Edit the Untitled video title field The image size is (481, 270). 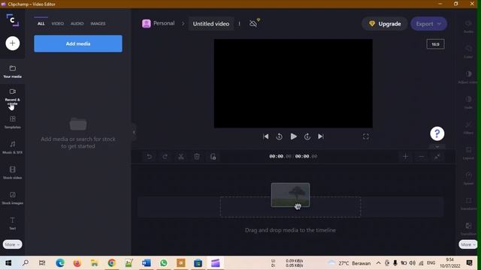tap(211, 23)
